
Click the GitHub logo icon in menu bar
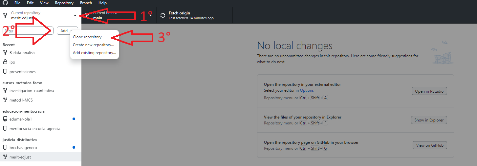(x=5, y=3)
